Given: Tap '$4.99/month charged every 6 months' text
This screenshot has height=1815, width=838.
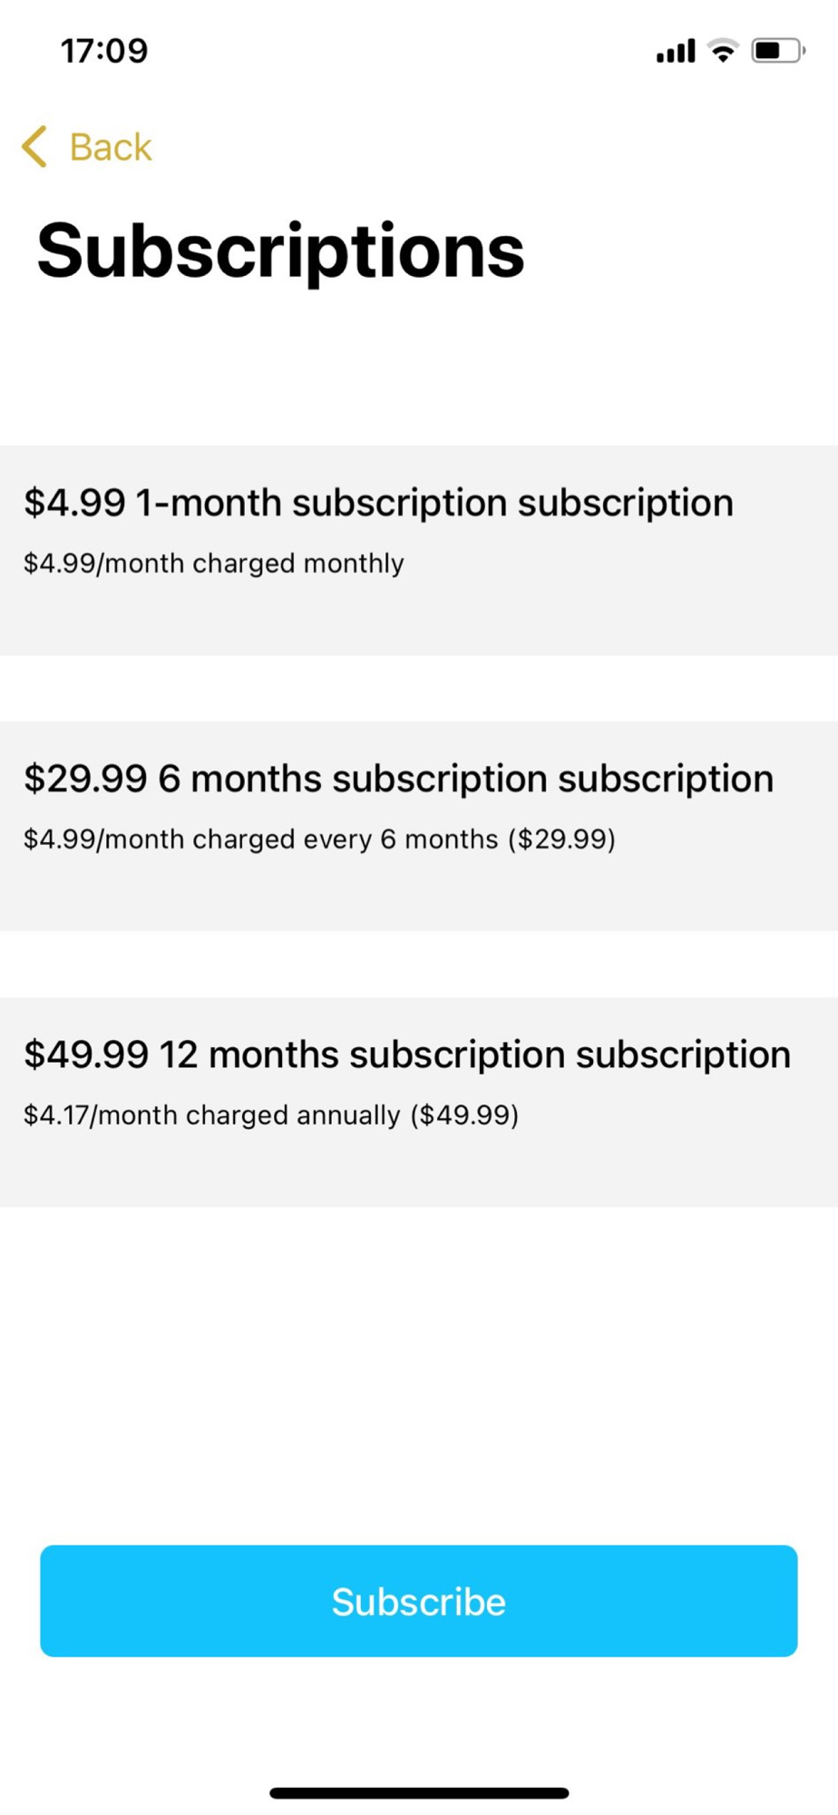Looking at the screenshot, I should (x=261, y=839).
